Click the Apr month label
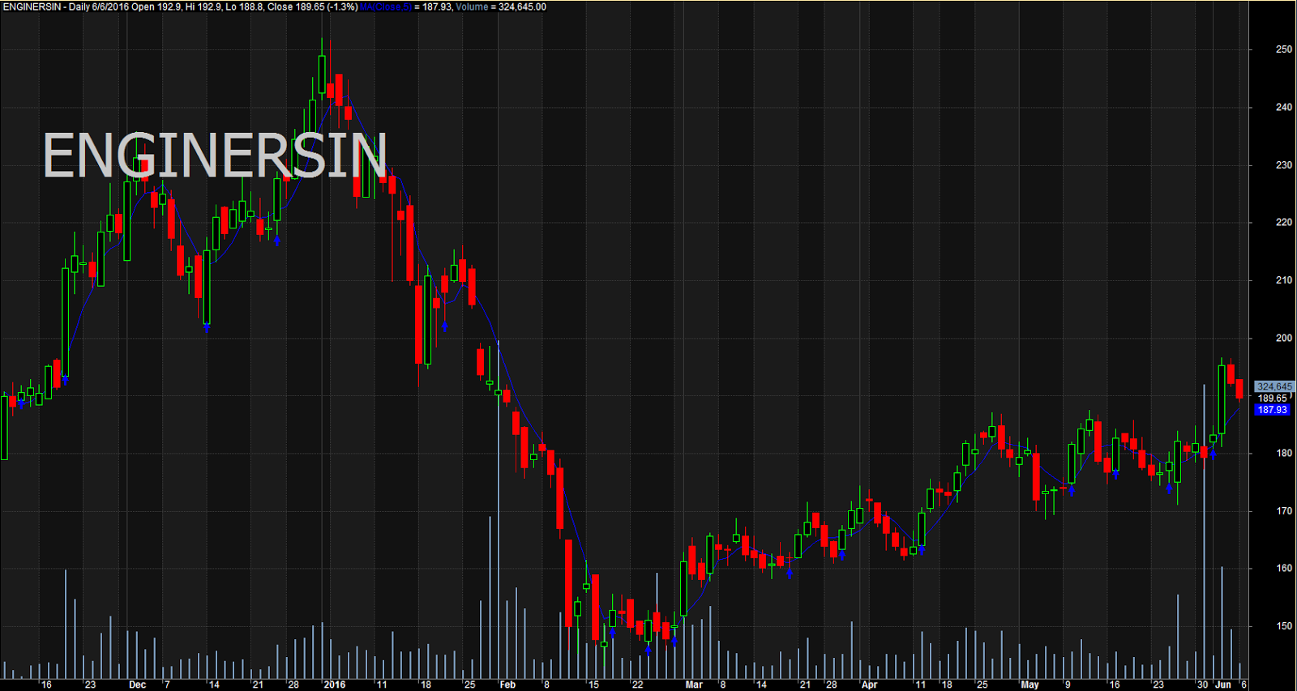This screenshot has height=691, width=1297. [869, 685]
